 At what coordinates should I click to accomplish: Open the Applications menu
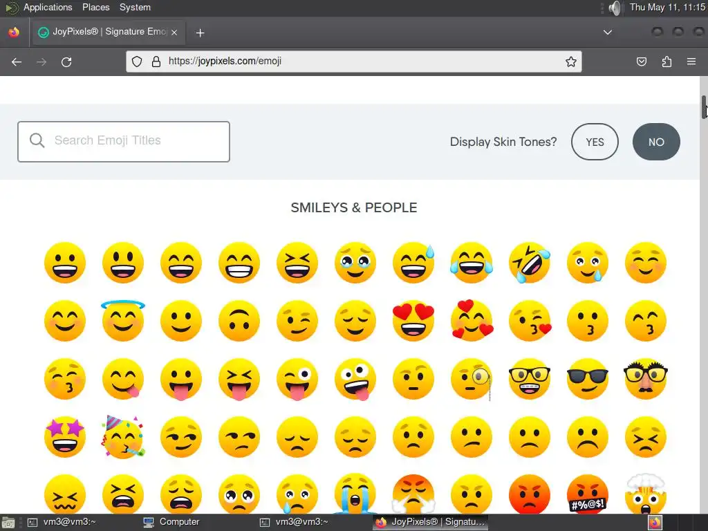pos(48,7)
